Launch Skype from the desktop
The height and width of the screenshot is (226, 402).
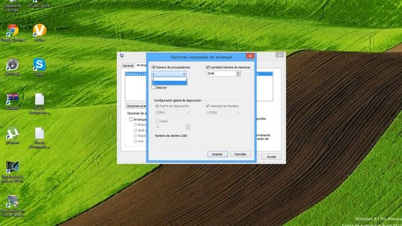[x=39, y=65]
